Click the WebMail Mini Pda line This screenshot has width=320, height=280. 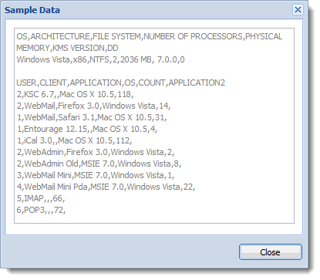pyautogui.click(x=106, y=187)
